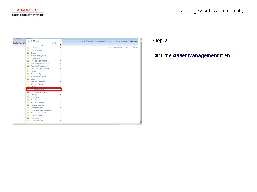Open Excise and Sales Tax/VAT IND menu
Screen dimensions: 257x192
point(41,110)
